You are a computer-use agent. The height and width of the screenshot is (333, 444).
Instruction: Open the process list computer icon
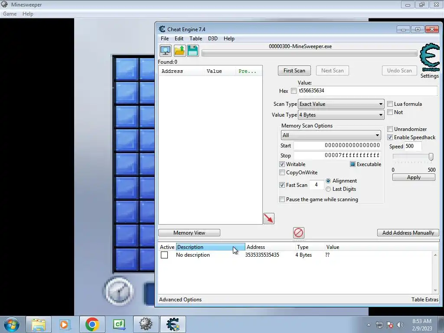tap(165, 51)
